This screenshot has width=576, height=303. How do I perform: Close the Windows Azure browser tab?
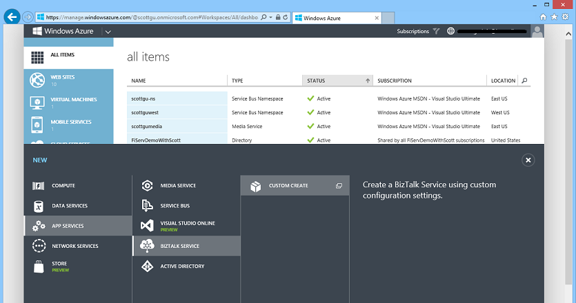tap(377, 18)
